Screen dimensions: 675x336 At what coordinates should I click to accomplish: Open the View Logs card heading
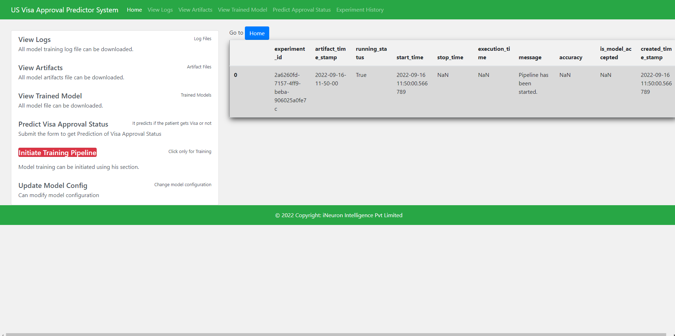(x=35, y=39)
